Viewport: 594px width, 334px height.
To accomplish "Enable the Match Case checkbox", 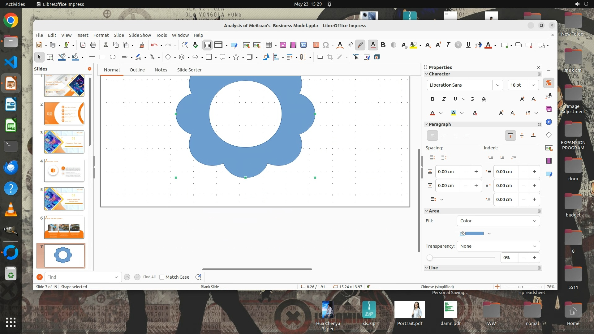I will point(162,277).
